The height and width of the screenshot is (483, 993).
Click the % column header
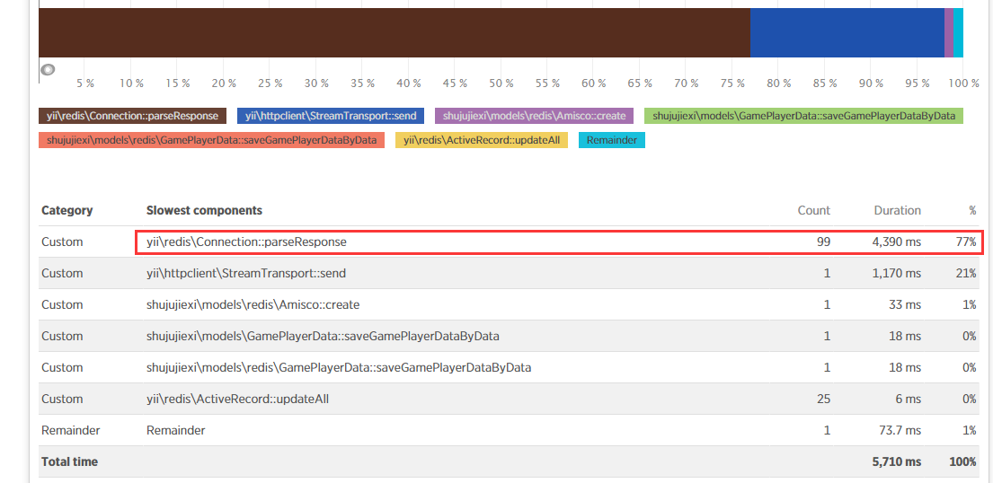tap(971, 210)
